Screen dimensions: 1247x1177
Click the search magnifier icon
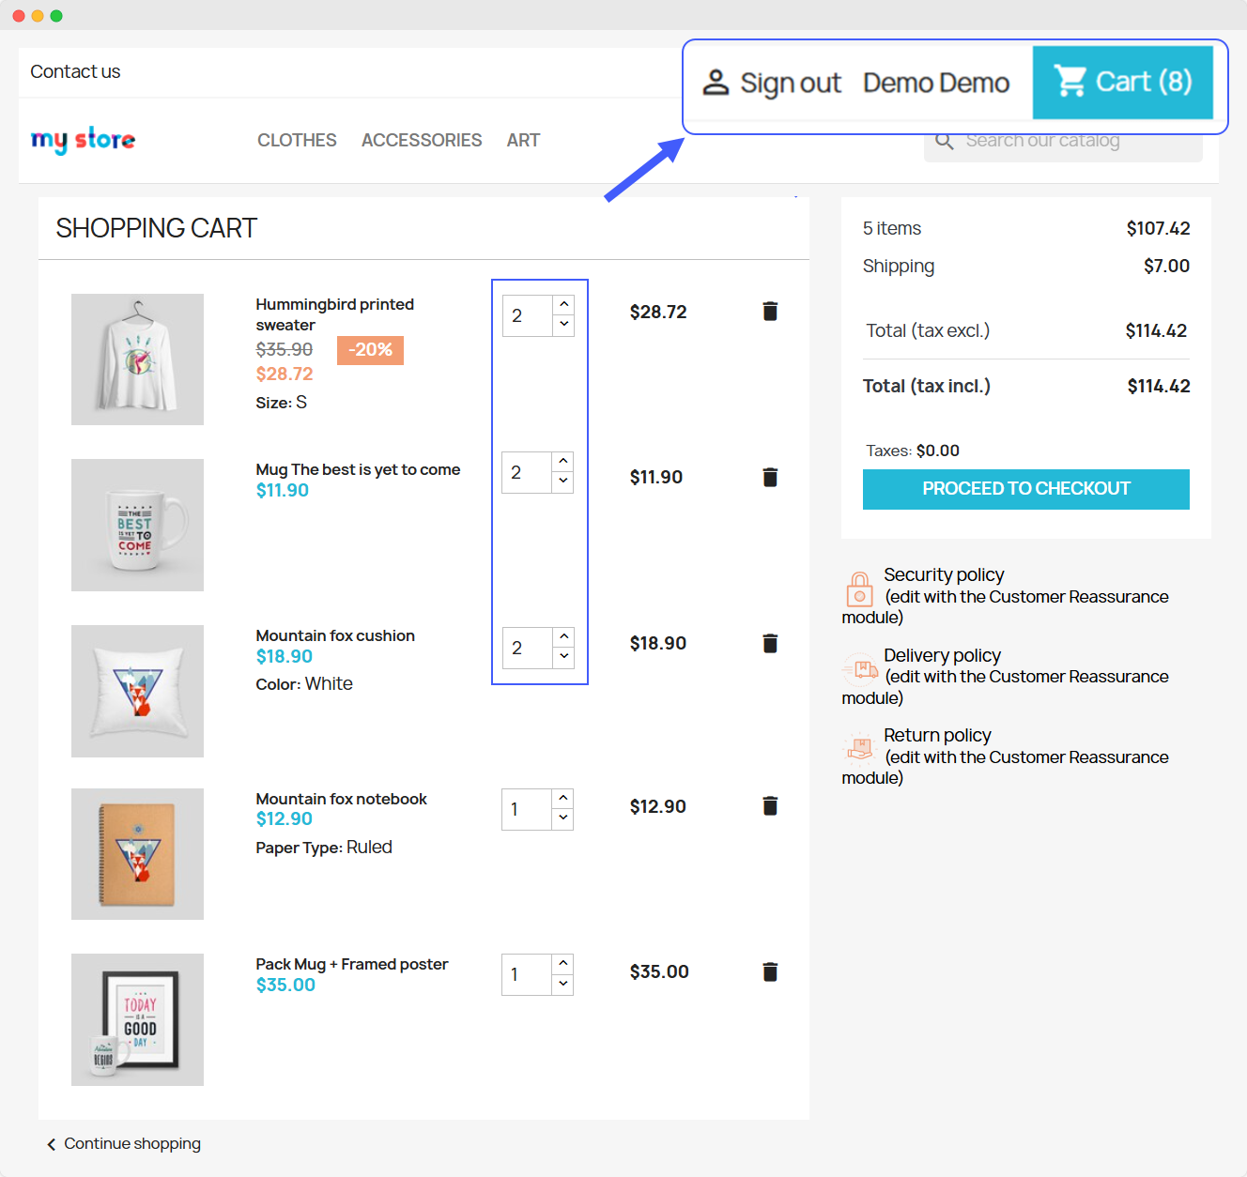[945, 141]
